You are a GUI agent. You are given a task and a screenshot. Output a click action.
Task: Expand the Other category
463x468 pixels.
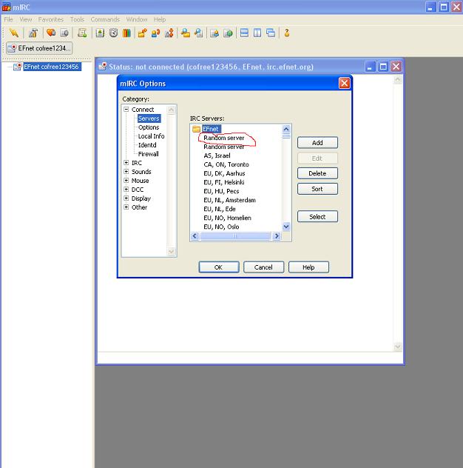click(126, 207)
